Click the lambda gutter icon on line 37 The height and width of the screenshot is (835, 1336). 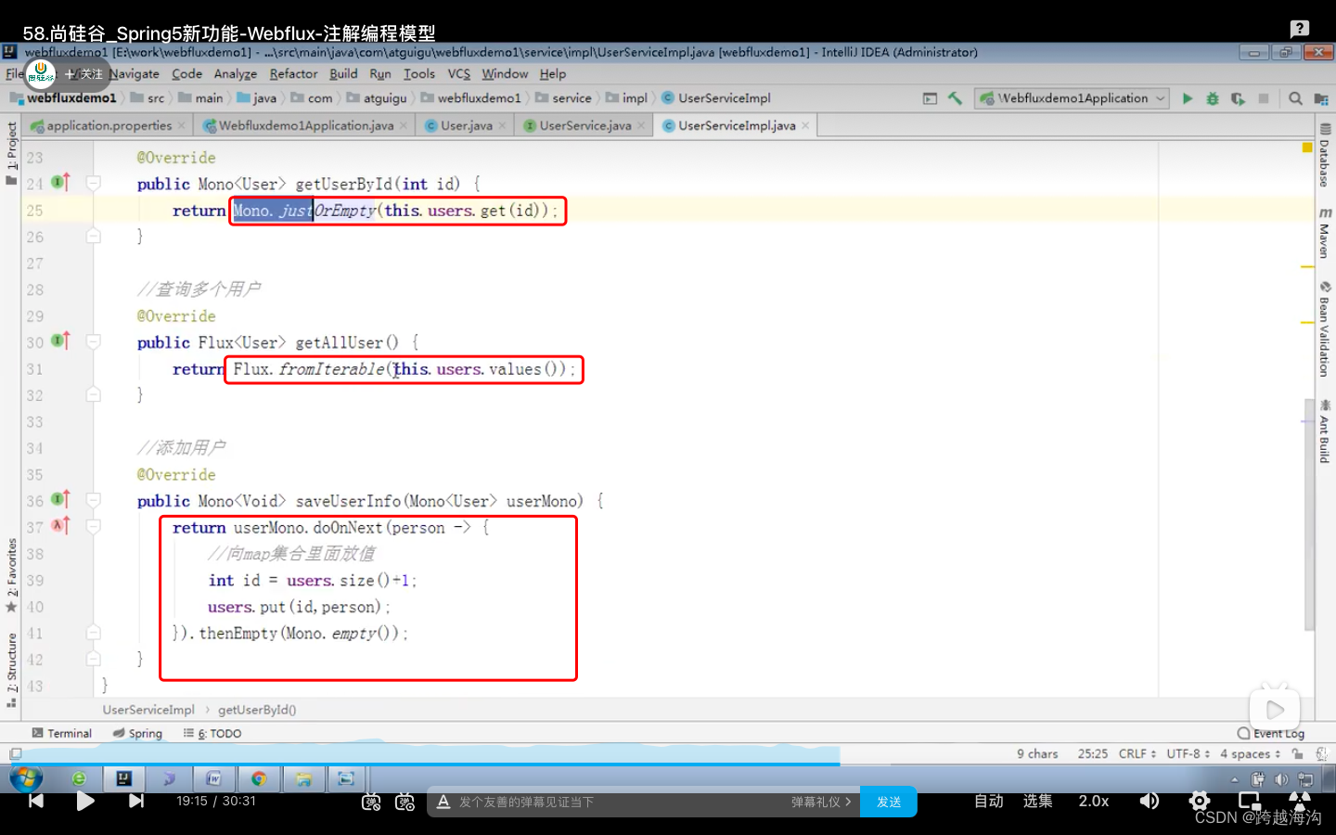click(x=60, y=526)
